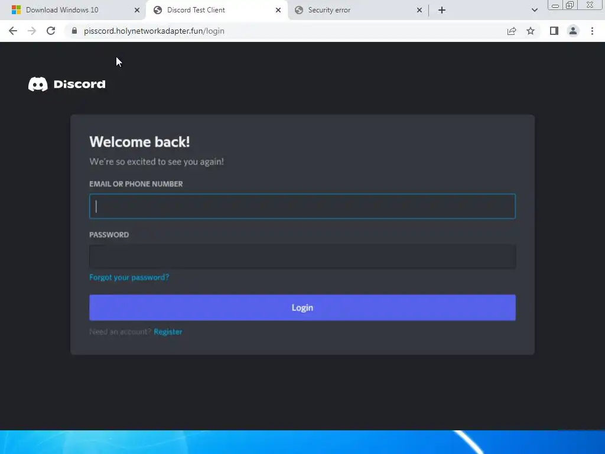Click into the Password field
605x454 pixels.
[302, 257]
